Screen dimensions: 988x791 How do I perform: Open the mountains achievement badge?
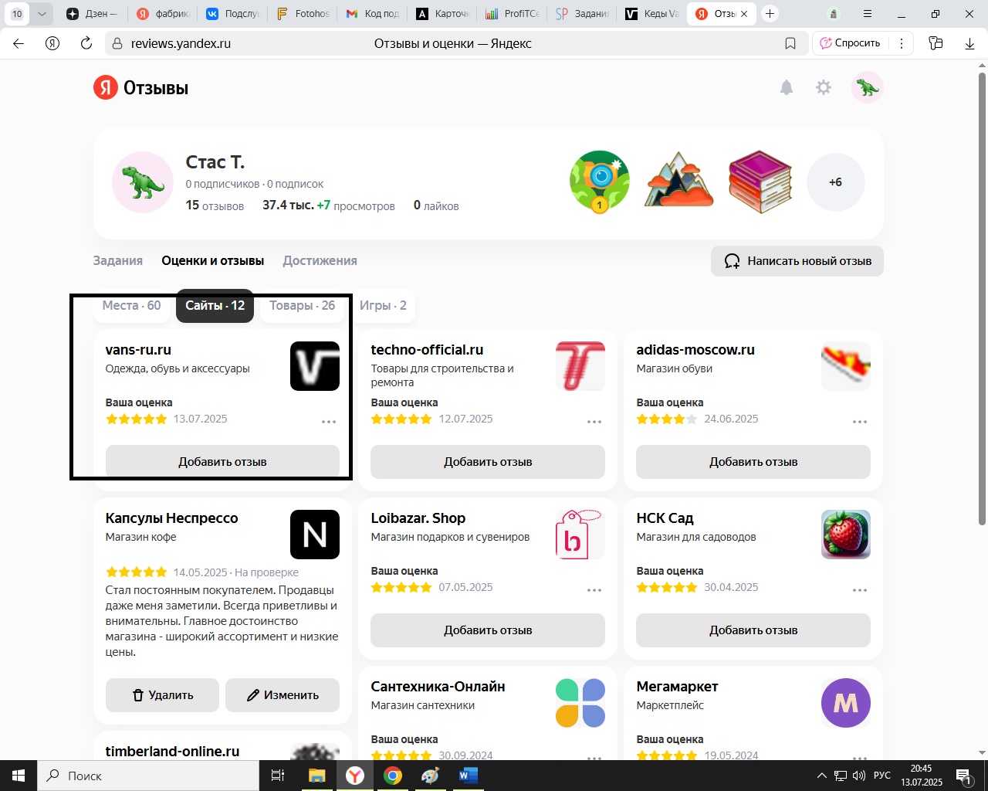(679, 182)
